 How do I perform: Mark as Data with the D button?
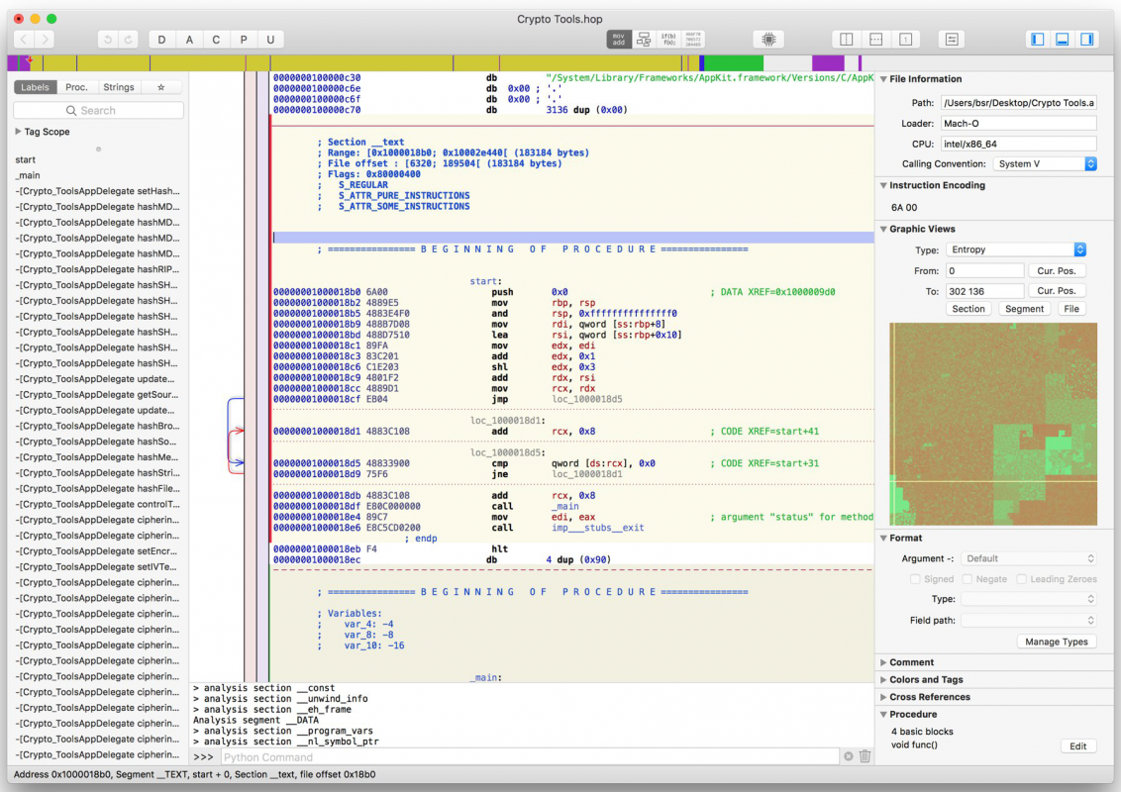(x=161, y=40)
